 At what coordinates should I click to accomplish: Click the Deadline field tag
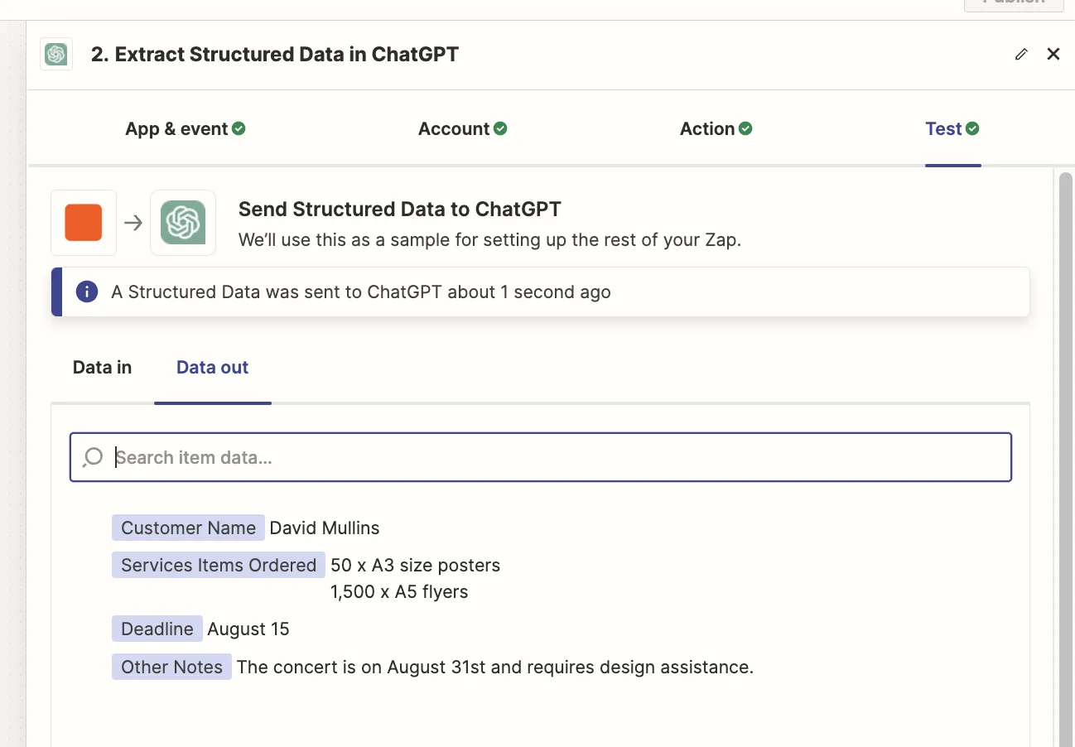pos(157,629)
